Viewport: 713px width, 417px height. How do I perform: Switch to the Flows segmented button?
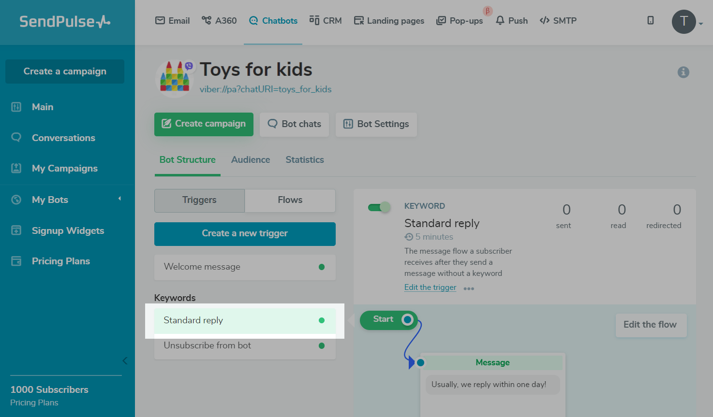tap(290, 200)
